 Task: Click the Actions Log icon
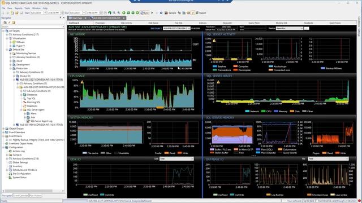click(10, 151)
